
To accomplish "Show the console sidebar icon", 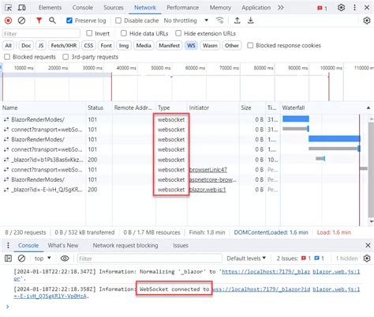I will click(x=8, y=259).
